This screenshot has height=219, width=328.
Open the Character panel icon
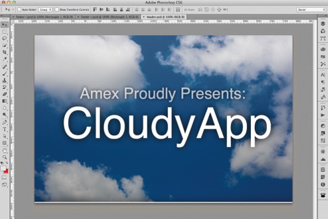tap(323, 75)
